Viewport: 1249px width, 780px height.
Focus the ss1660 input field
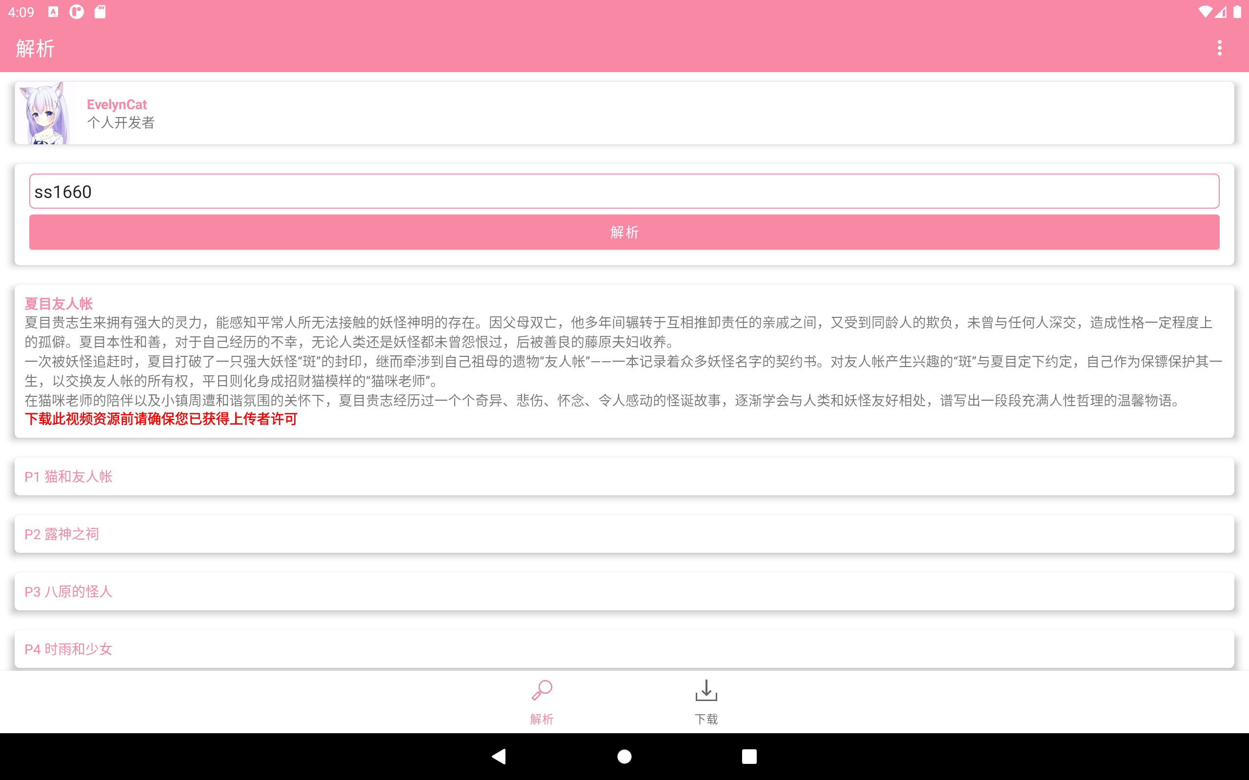click(624, 192)
